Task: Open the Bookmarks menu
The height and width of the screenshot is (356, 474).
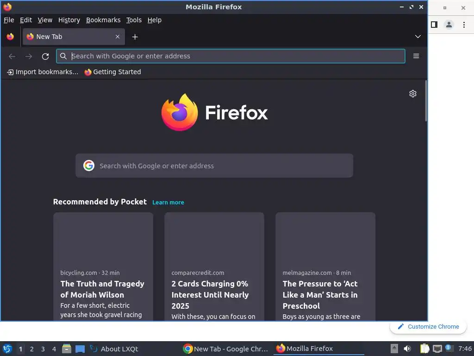Action: 103,20
